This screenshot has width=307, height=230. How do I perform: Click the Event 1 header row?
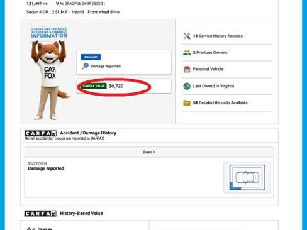(x=149, y=152)
